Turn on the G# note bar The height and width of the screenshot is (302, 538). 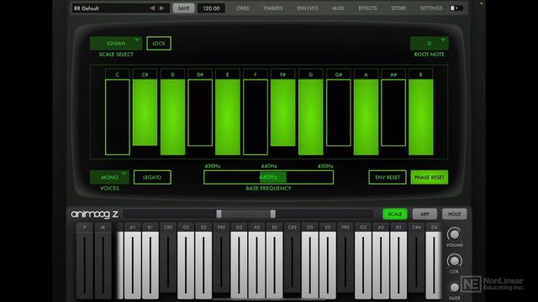point(338,112)
